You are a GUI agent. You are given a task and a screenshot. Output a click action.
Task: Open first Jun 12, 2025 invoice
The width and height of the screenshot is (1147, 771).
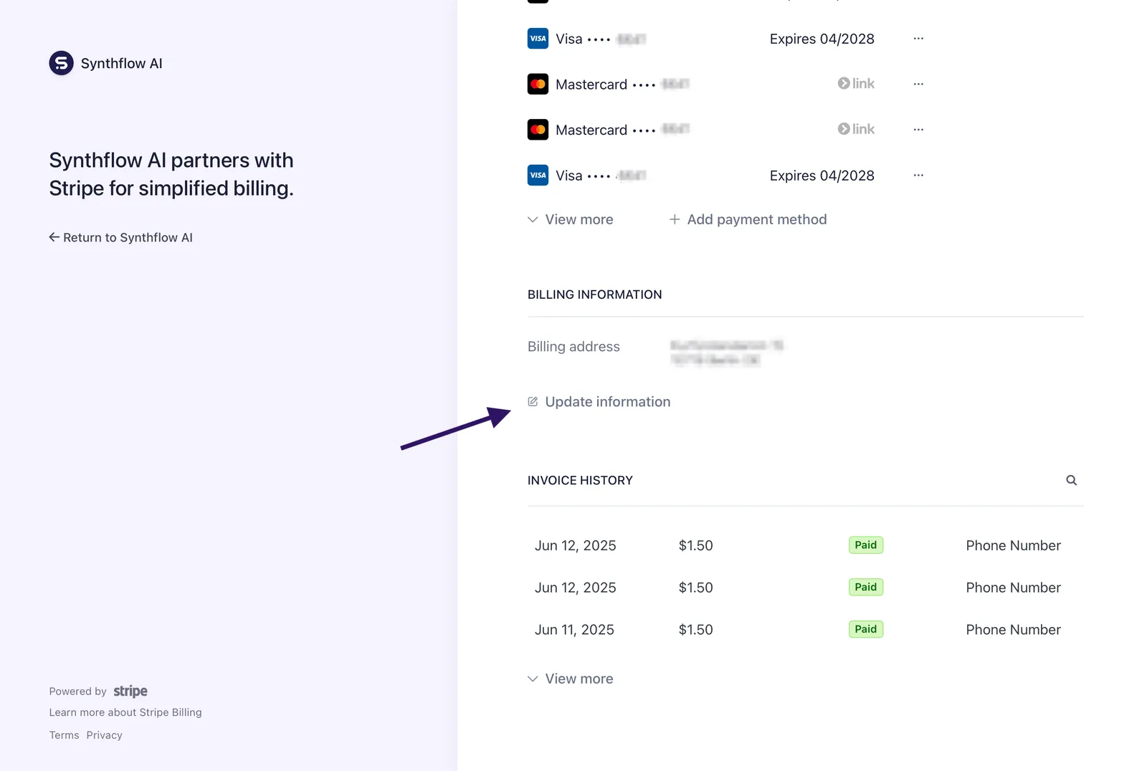tap(805, 545)
